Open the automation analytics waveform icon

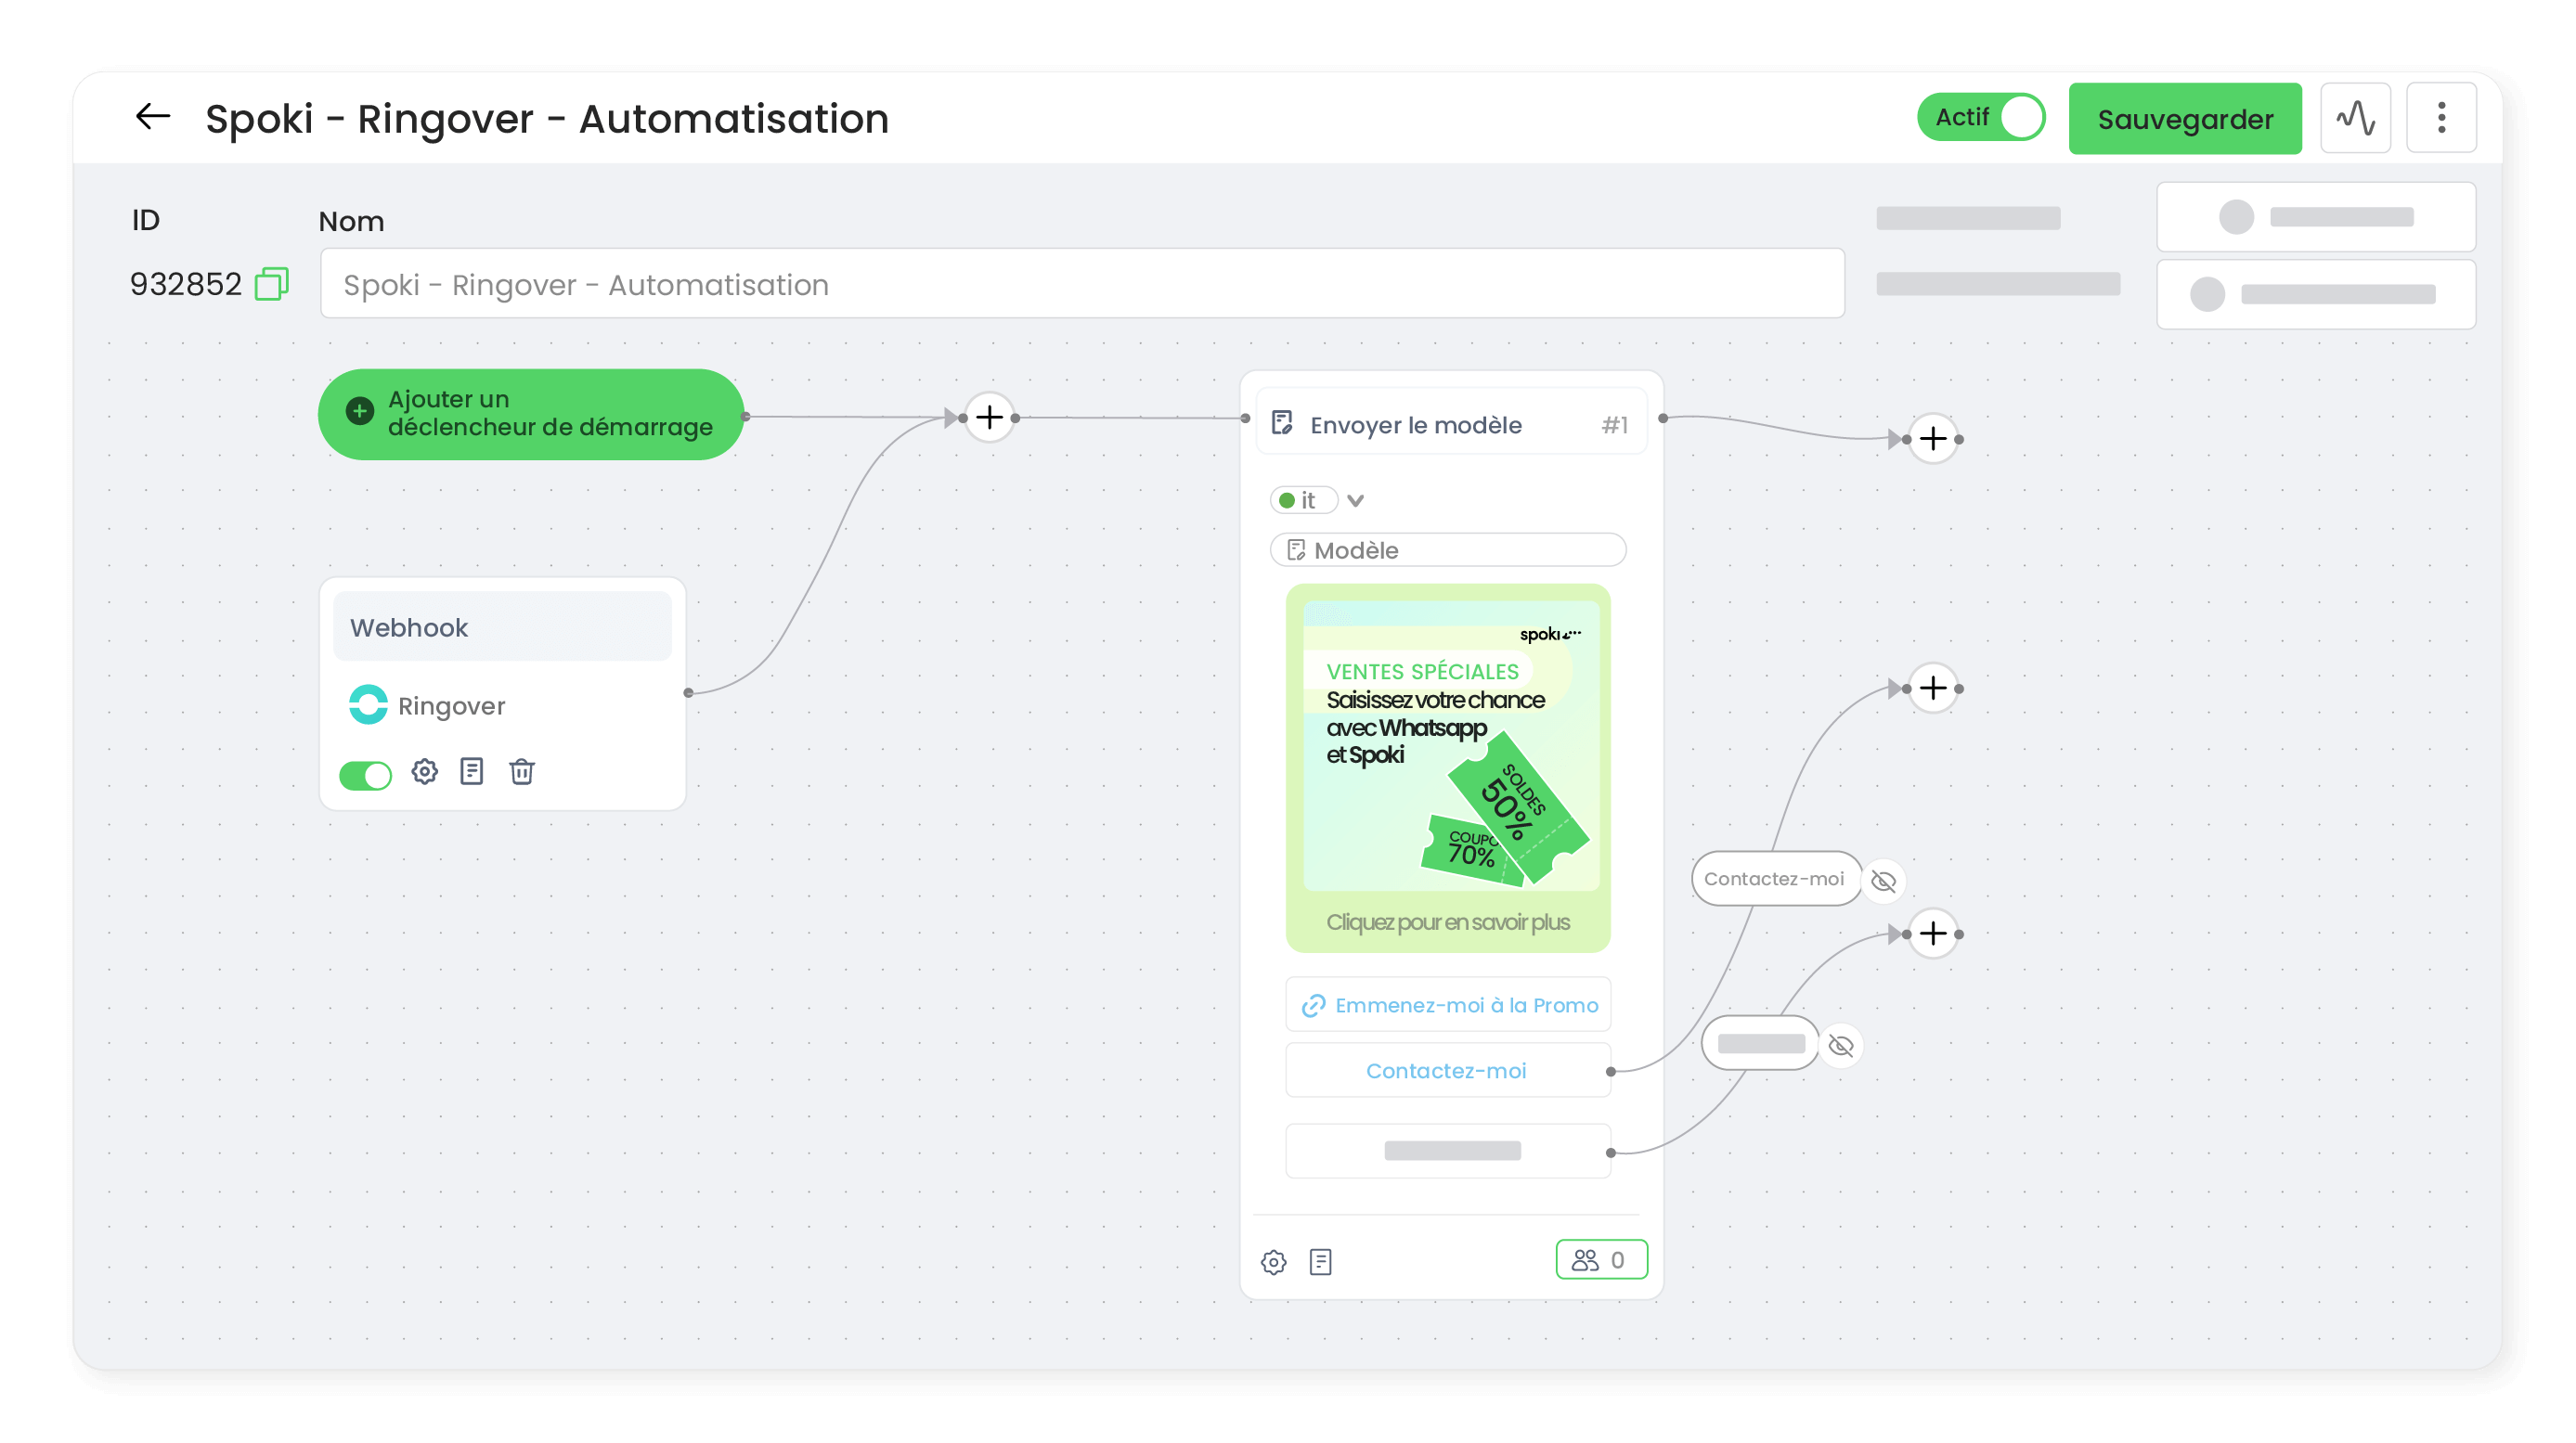(2356, 117)
